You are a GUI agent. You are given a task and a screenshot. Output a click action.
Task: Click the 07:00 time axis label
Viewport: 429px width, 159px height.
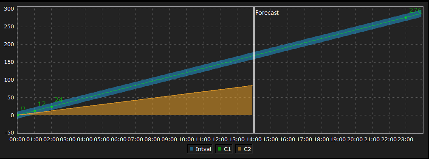point(135,140)
